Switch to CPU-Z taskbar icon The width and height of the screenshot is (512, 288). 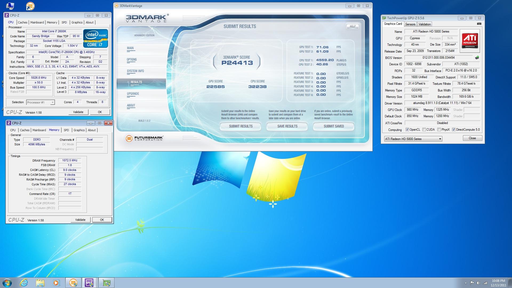tap(89, 283)
